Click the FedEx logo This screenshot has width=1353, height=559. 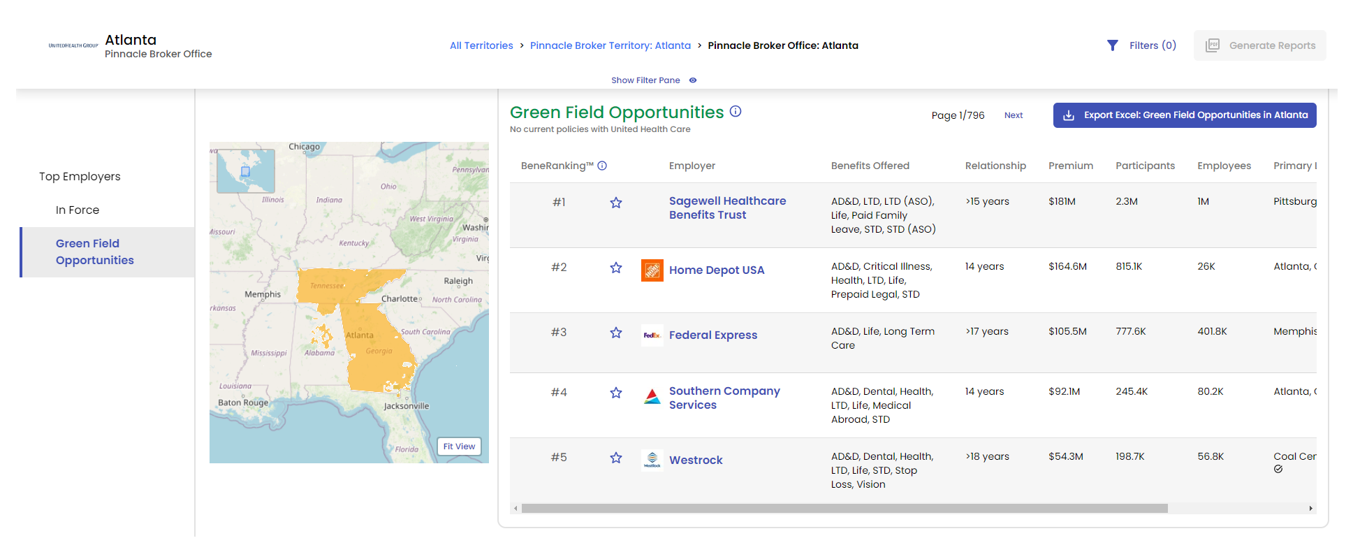point(652,335)
